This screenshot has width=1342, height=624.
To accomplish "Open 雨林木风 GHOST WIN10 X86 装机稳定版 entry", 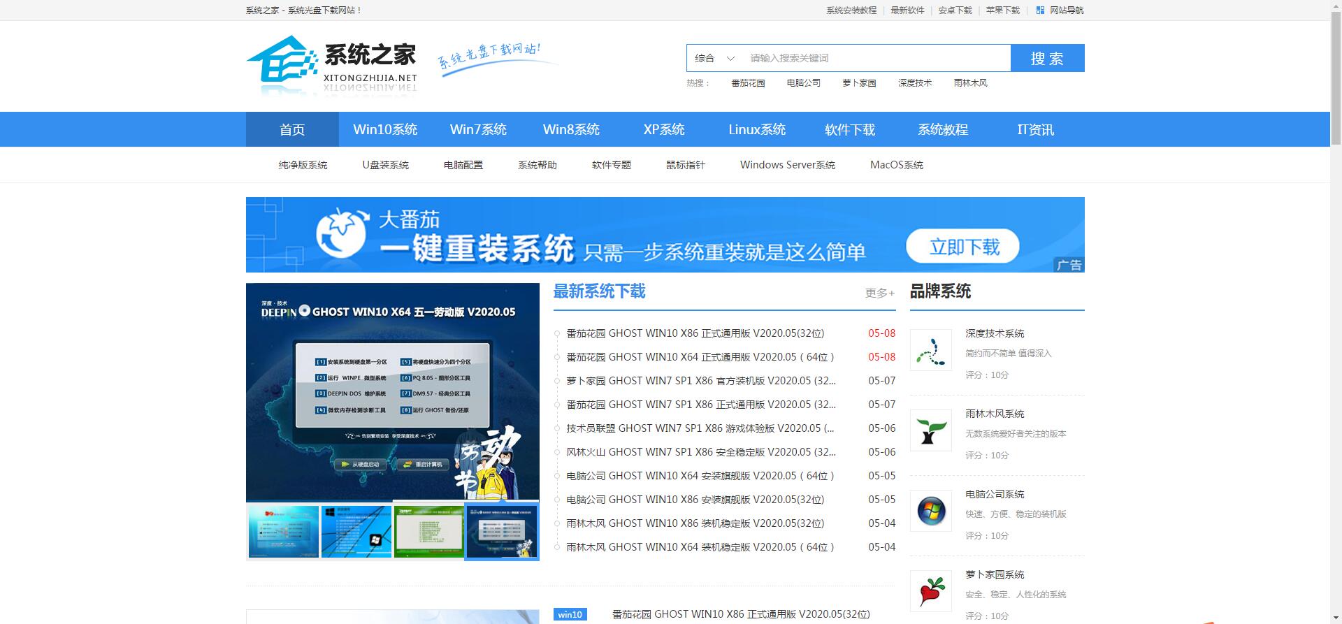I will coord(695,523).
